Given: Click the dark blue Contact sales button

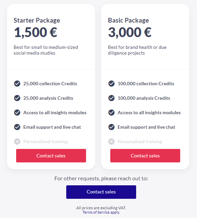Looking at the screenshot, I should [101, 192].
